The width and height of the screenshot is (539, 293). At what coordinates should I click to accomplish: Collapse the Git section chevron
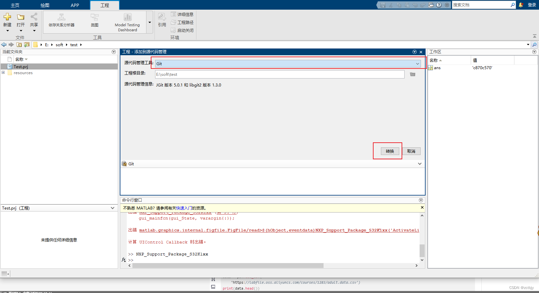(420, 164)
